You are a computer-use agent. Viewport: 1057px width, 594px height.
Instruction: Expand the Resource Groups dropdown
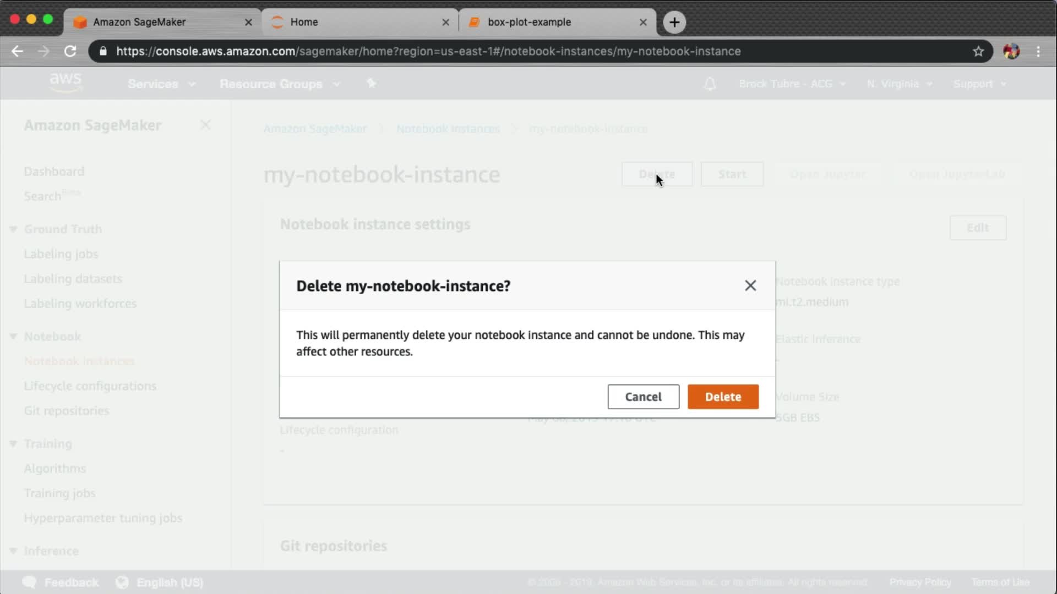280,84
